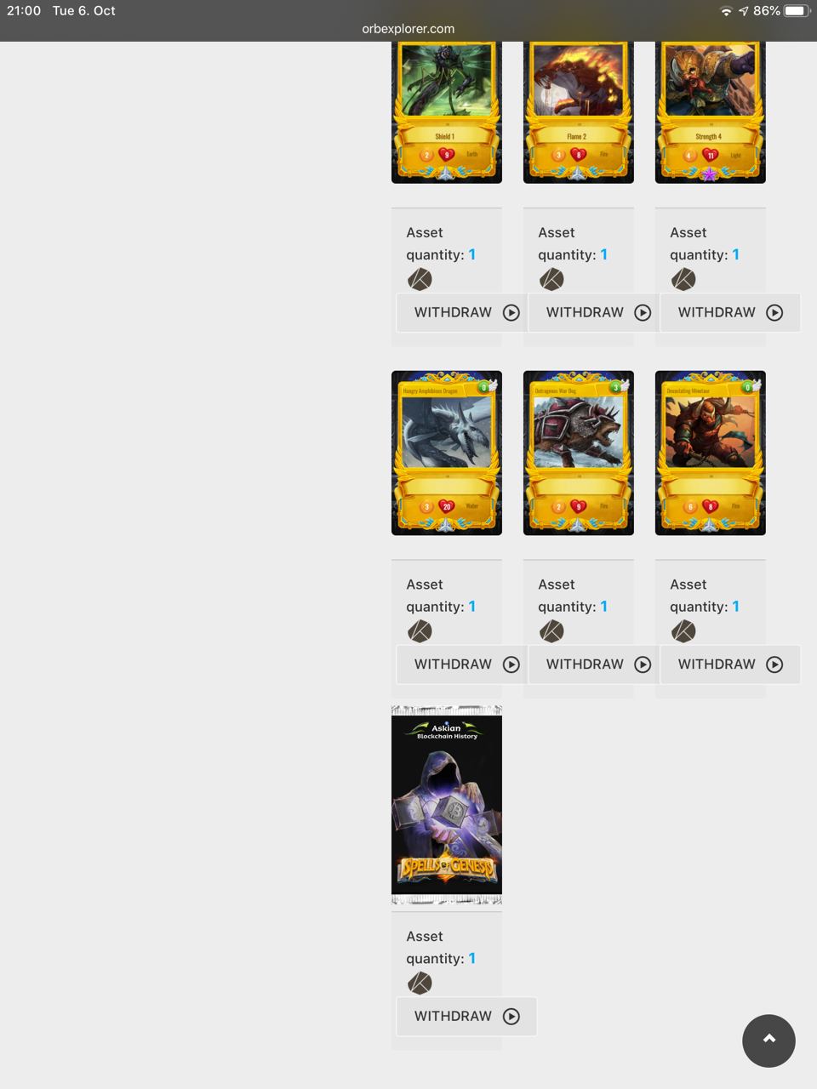Withdraw the Hungry Amphibious Dragon card
This screenshot has height=1089, width=817.
click(466, 664)
